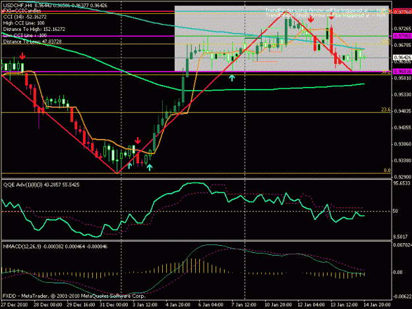This screenshot has width=412, height=309.
Task: Select the High CCI Line: 100 label
Action: point(24,23)
